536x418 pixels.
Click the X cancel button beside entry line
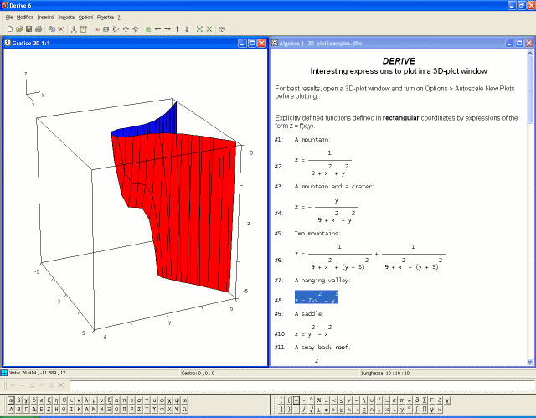[x=61, y=385]
